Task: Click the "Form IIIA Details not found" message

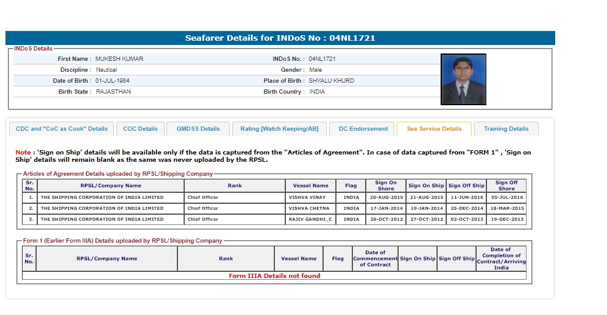Action: click(274, 275)
